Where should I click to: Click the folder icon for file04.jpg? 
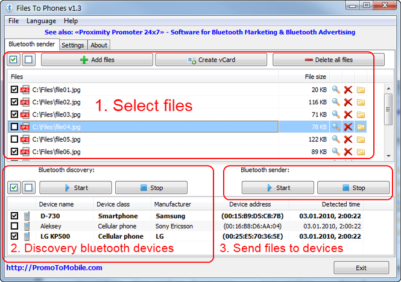361,127
